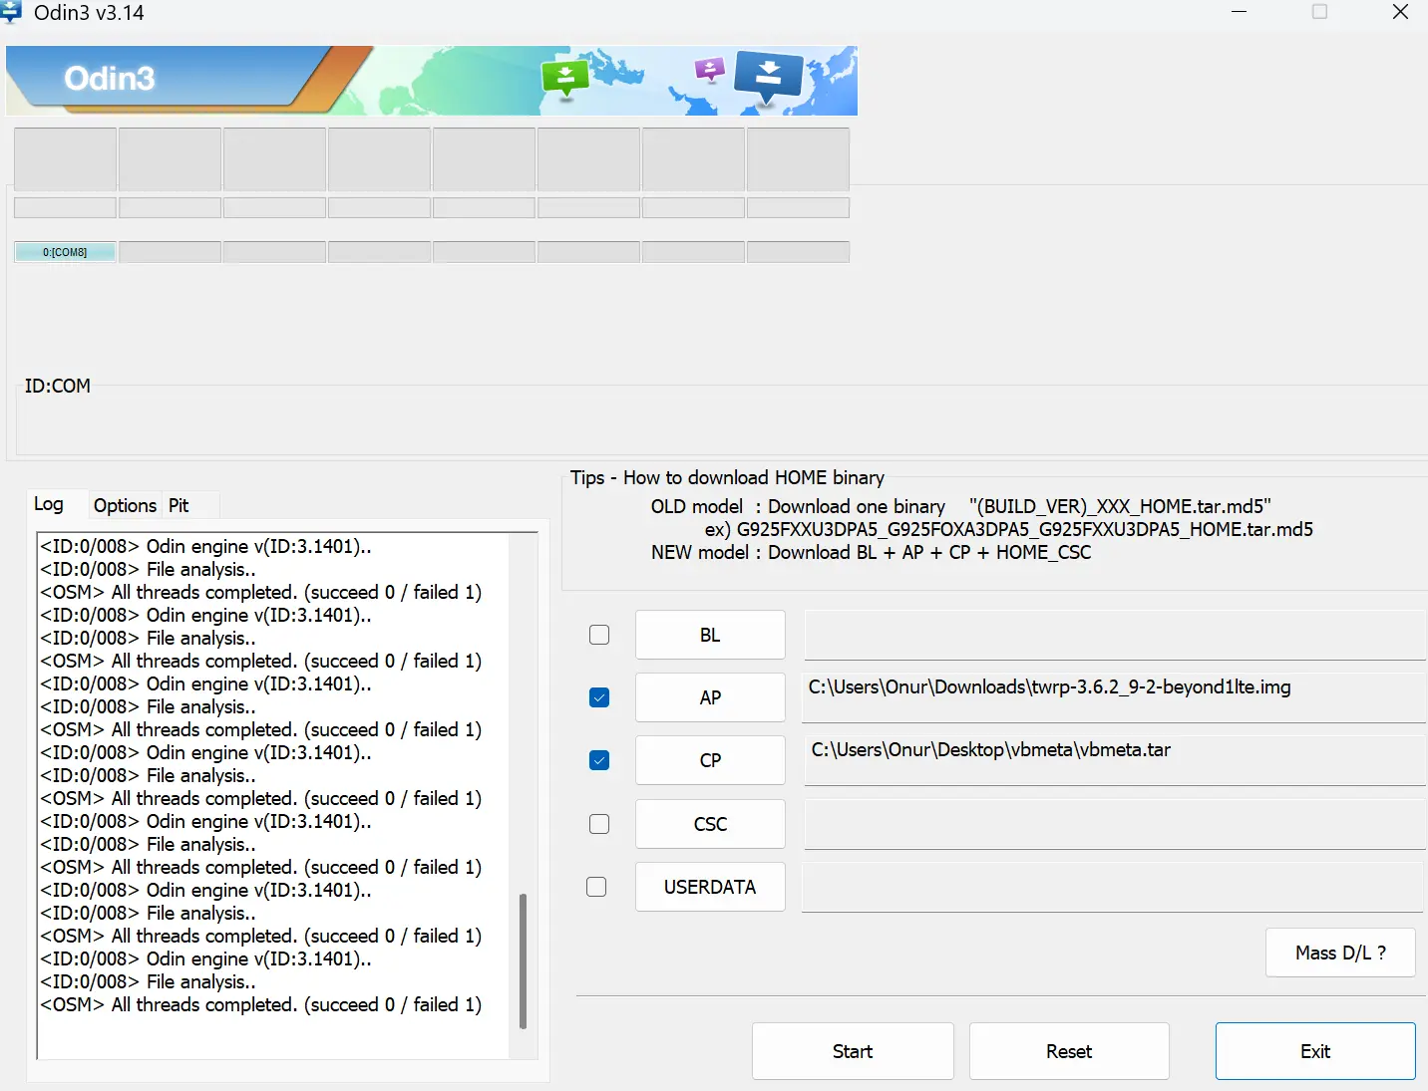This screenshot has height=1091, width=1428.
Task: Enable the BL checkbox
Action: tap(599, 635)
